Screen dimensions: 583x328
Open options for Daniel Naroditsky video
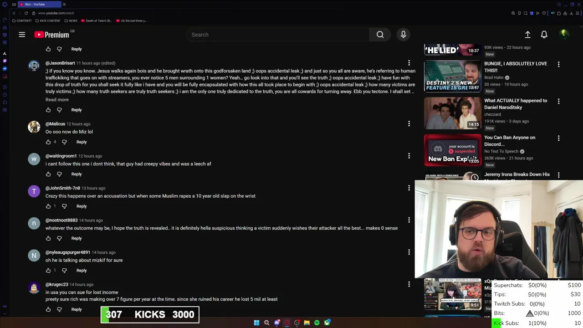point(558,101)
